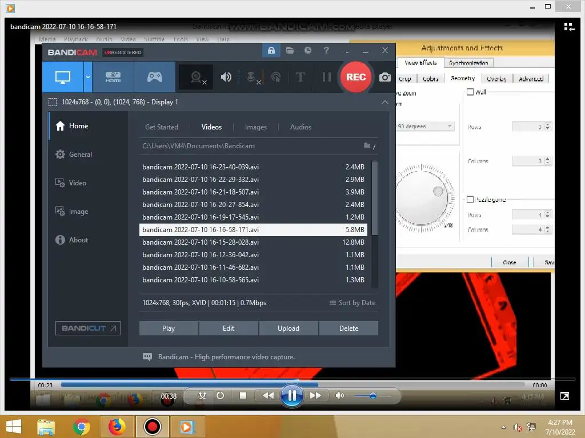Click the player volume slider
Image resolution: width=585 pixels, height=438 pixels.
point(372,396)
